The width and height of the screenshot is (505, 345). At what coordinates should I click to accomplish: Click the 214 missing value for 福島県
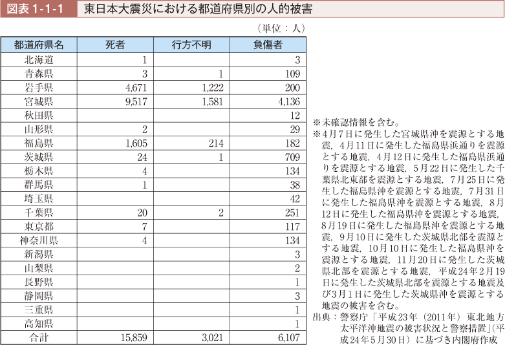tap(216, 143)
